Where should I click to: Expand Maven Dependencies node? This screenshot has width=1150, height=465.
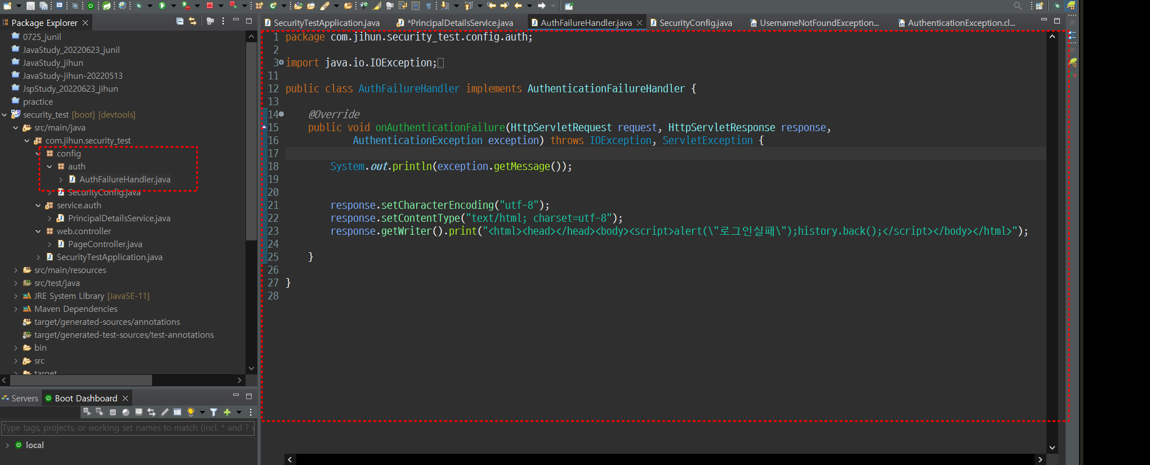pyautogui.click(x=16, y=309)
